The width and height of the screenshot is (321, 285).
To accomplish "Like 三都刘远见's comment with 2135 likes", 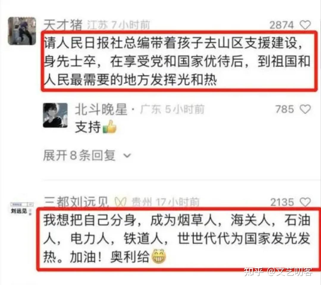I will tap(305, 202).
